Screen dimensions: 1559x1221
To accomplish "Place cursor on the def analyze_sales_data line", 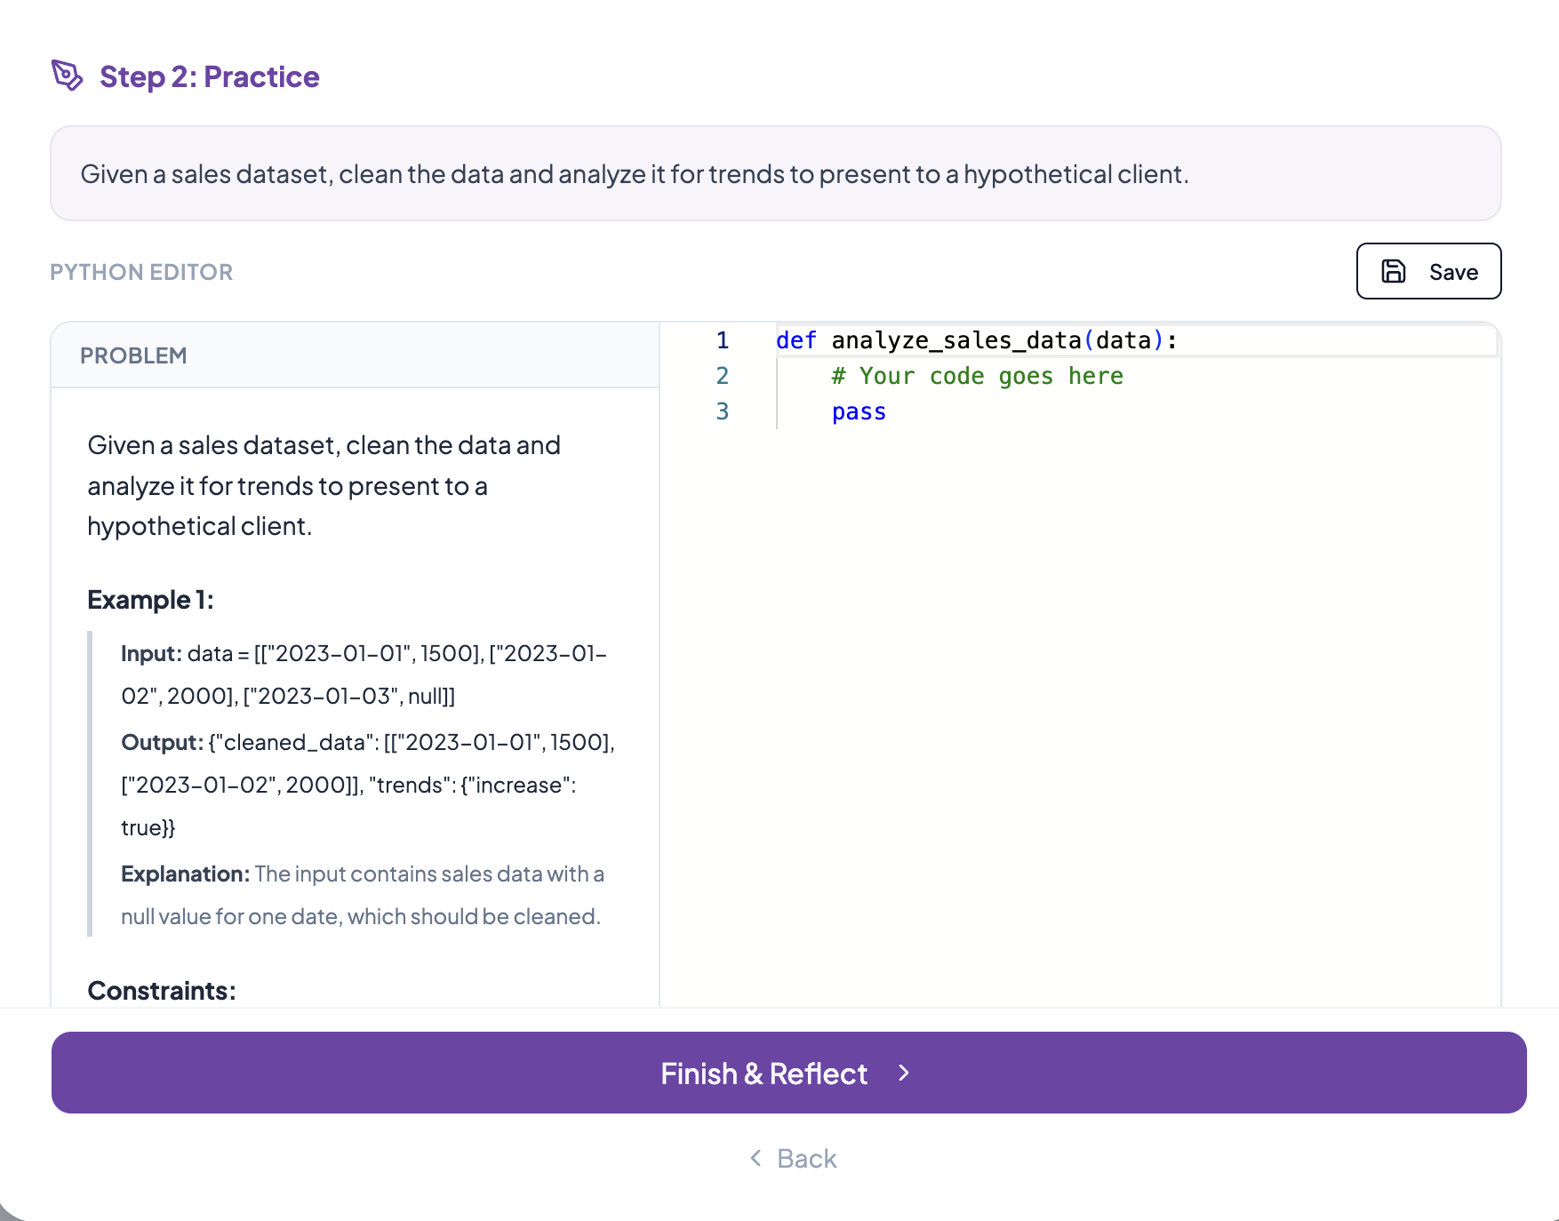I will click(x=976, y=340).
